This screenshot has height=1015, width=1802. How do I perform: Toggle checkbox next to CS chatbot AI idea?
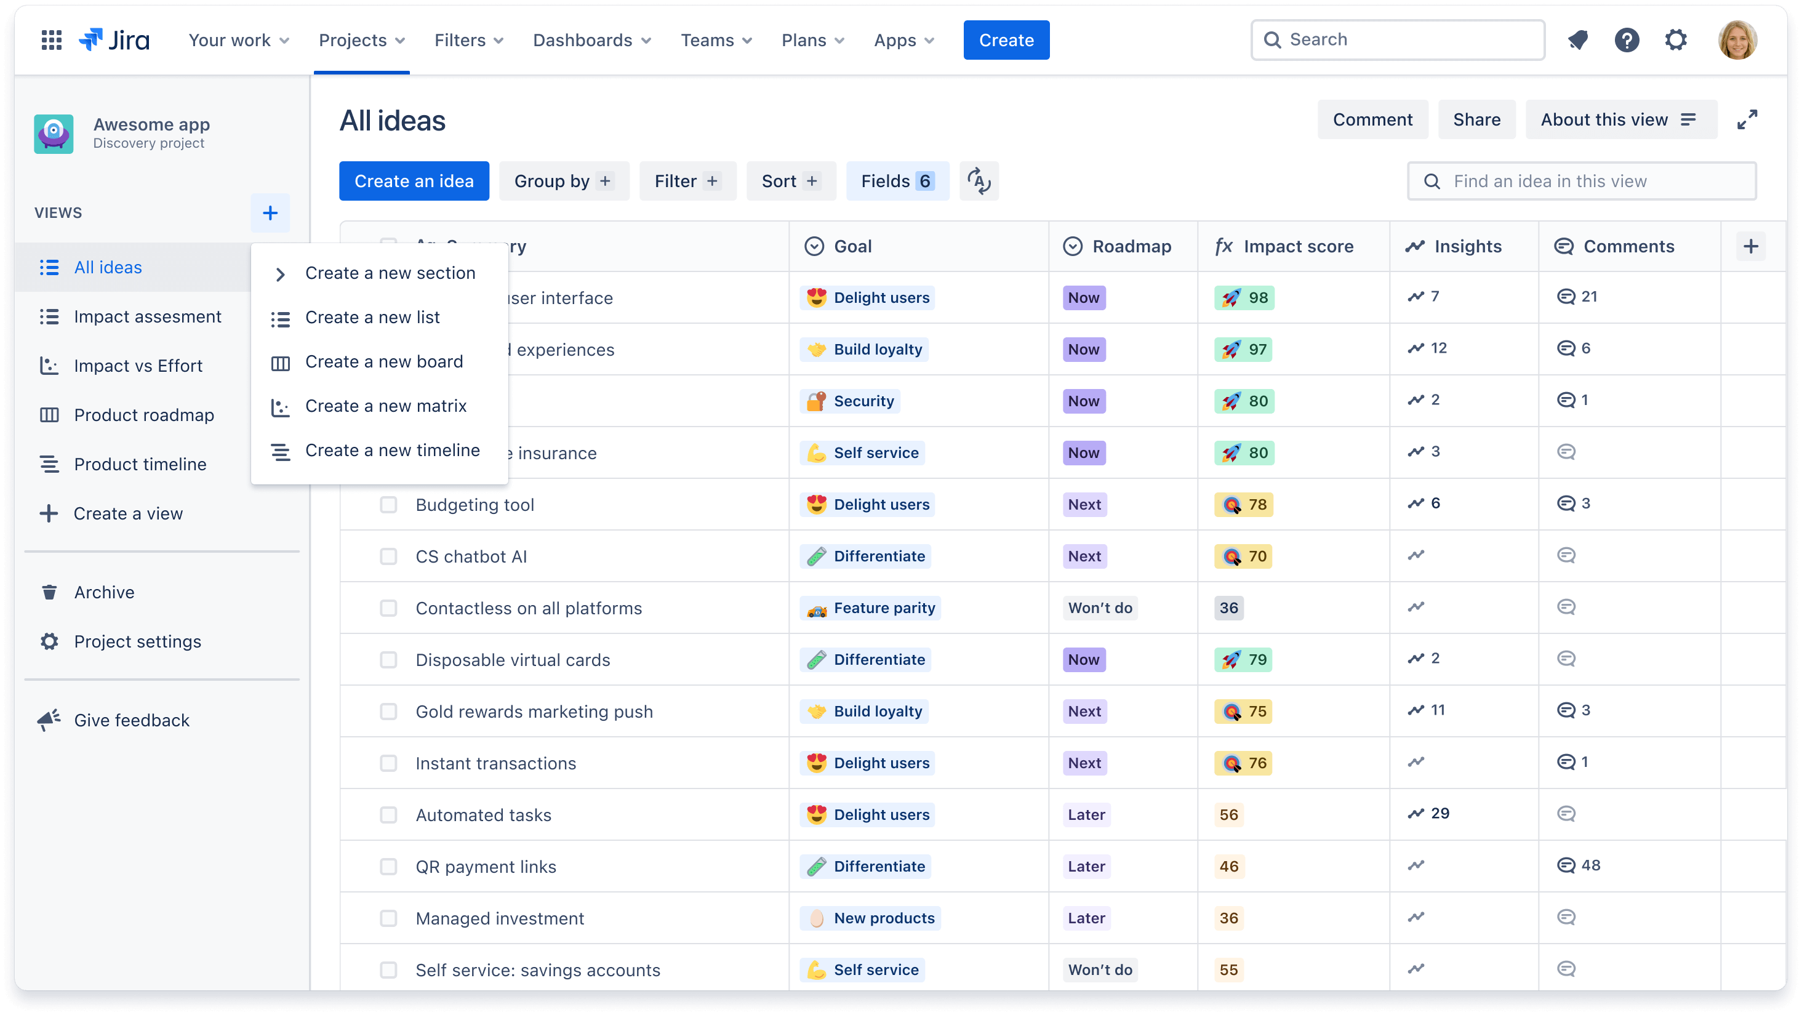[x=387, y=556]
